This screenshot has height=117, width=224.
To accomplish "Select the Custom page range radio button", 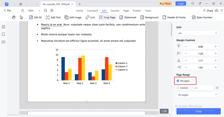I will click(178, 88).
